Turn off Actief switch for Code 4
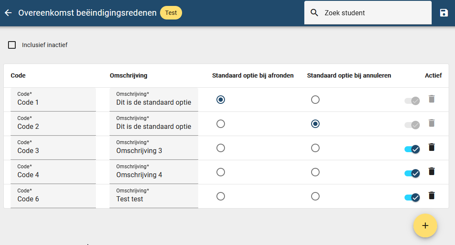 tap(412, 173)
